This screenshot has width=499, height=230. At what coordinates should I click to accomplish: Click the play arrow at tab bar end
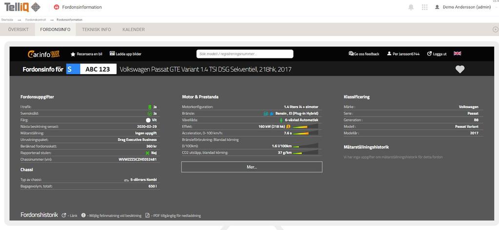[x=495, y=29]
